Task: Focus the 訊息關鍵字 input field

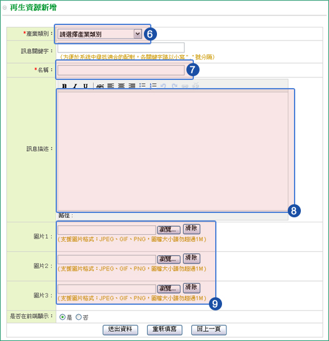Action: (x=121, y=47)
